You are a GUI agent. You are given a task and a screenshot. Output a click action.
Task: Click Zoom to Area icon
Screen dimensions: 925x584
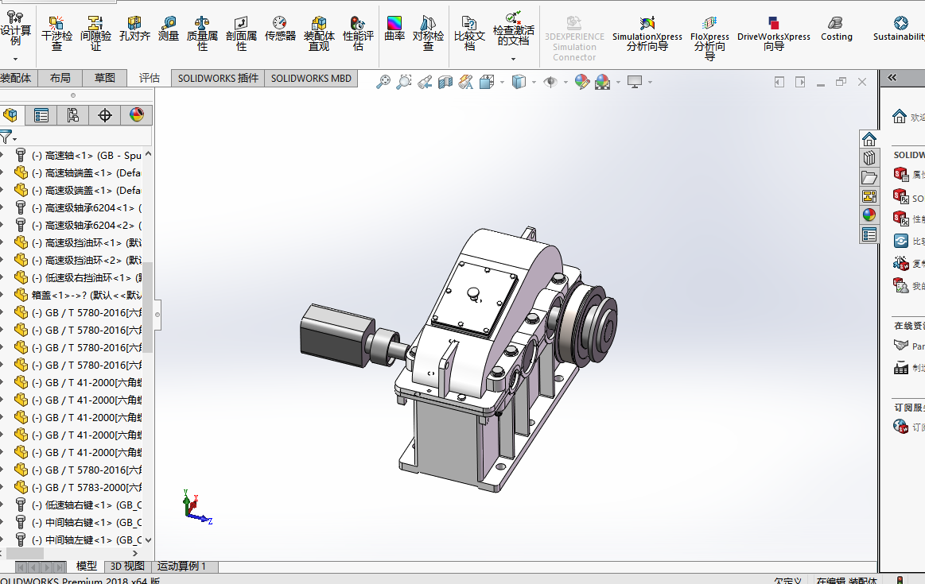[x=404, y=82]
